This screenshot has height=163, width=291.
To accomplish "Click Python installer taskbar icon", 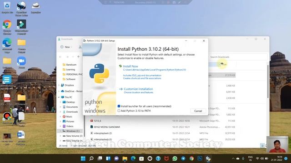I will 208,158.
